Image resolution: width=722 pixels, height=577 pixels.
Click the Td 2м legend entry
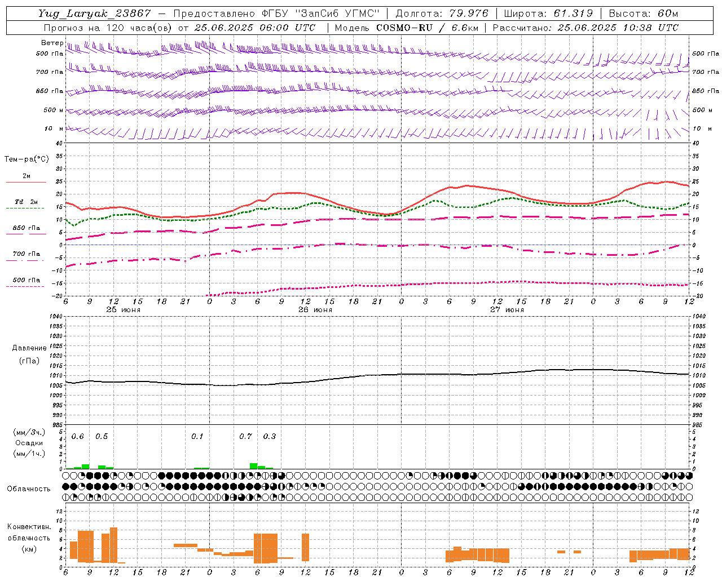click(26, 202)
